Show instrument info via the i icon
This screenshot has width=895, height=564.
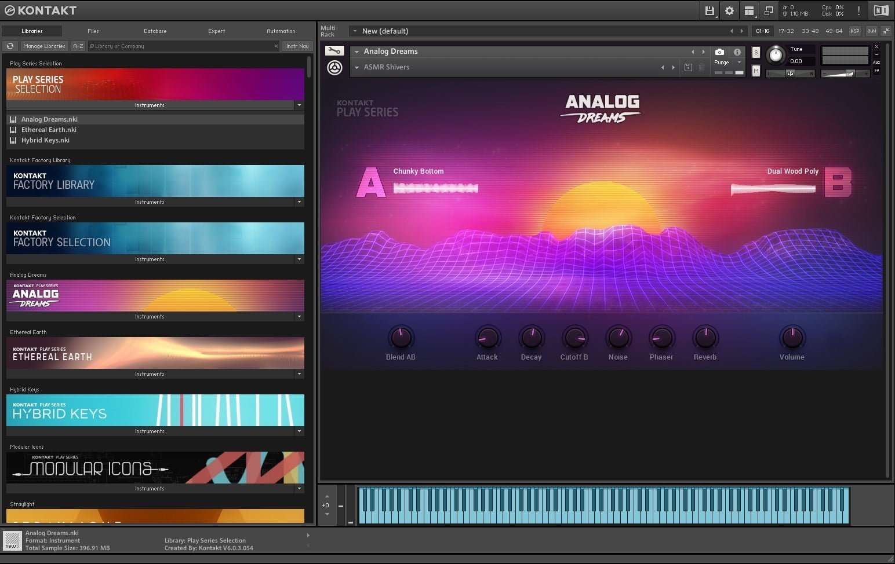tap(737, 52)
